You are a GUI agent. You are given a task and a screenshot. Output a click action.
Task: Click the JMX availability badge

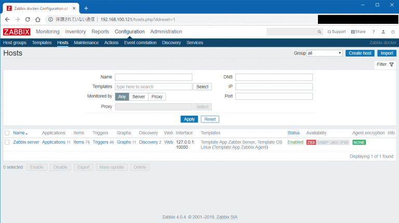[x=334, y=143]
